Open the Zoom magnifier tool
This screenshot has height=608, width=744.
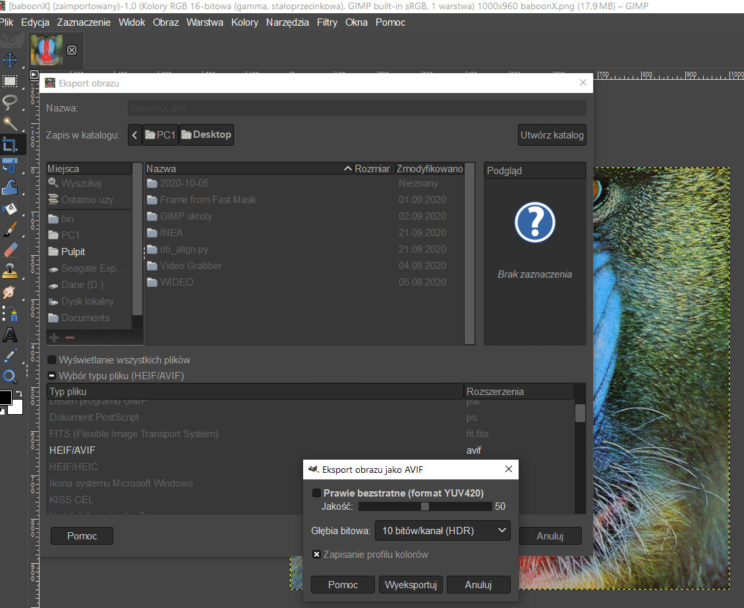pos(11,377)
